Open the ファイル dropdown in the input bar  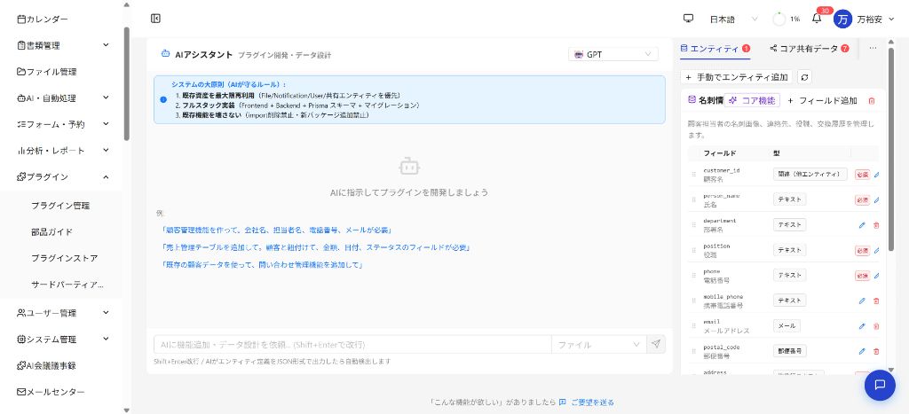click(x=599, y=345)
